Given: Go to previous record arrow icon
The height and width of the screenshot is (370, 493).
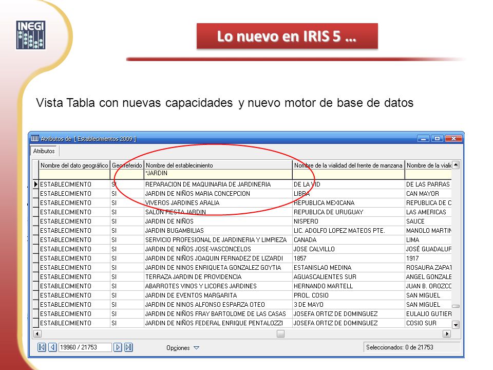Looking at the screenshot, I should pos(52,347).
